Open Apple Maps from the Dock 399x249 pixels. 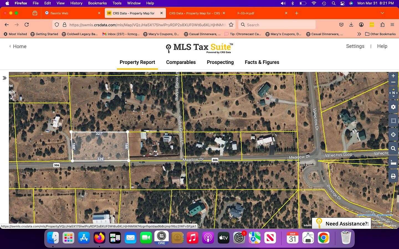pos(254,237)
